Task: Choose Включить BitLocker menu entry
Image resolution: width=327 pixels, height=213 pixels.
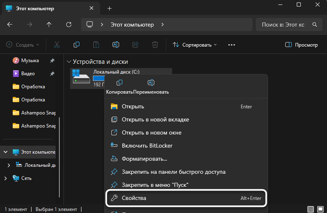Action: click(147, 146)
